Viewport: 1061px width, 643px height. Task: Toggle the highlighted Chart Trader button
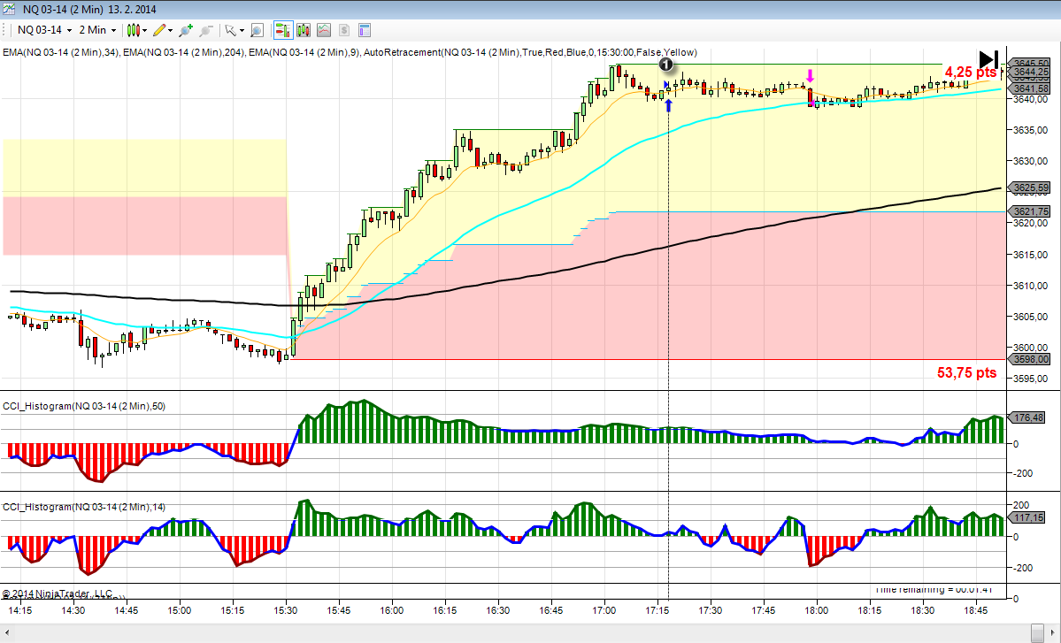coord(283,30)
